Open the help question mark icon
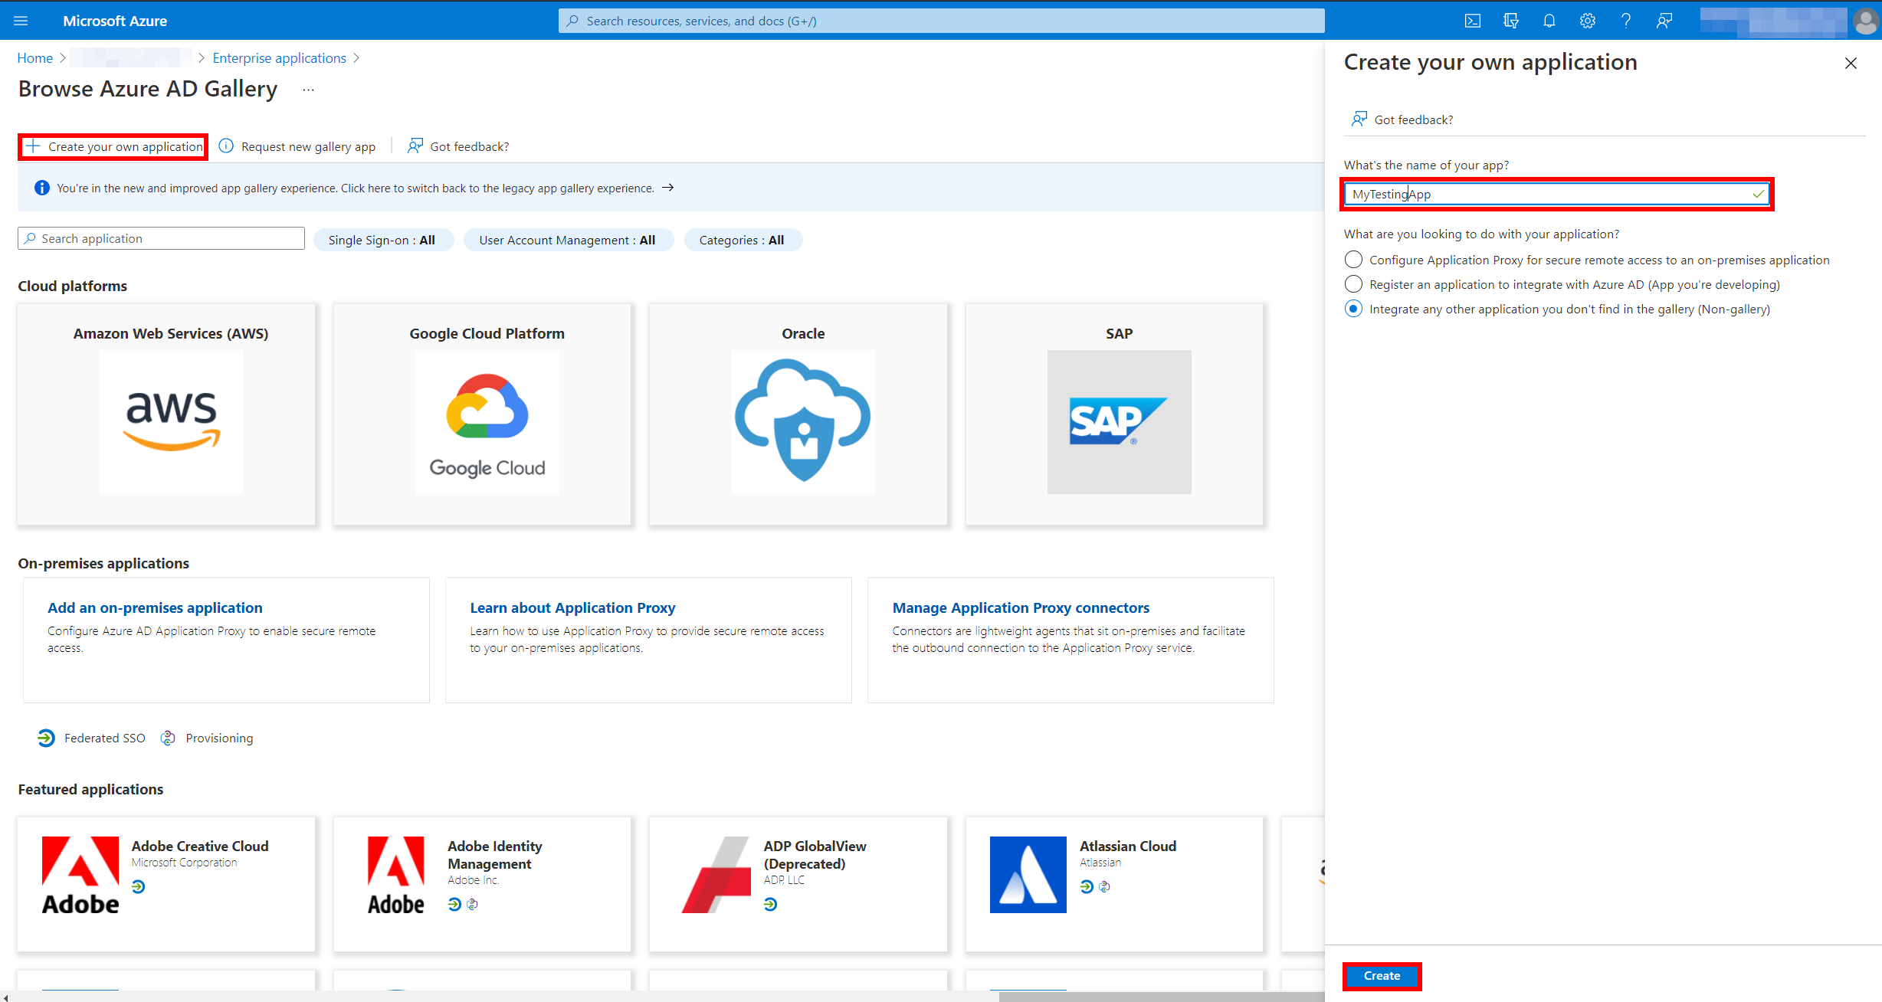The width and height of the screenshot is (1882, 1002). pyautogui.click(x=1625, y=21)
